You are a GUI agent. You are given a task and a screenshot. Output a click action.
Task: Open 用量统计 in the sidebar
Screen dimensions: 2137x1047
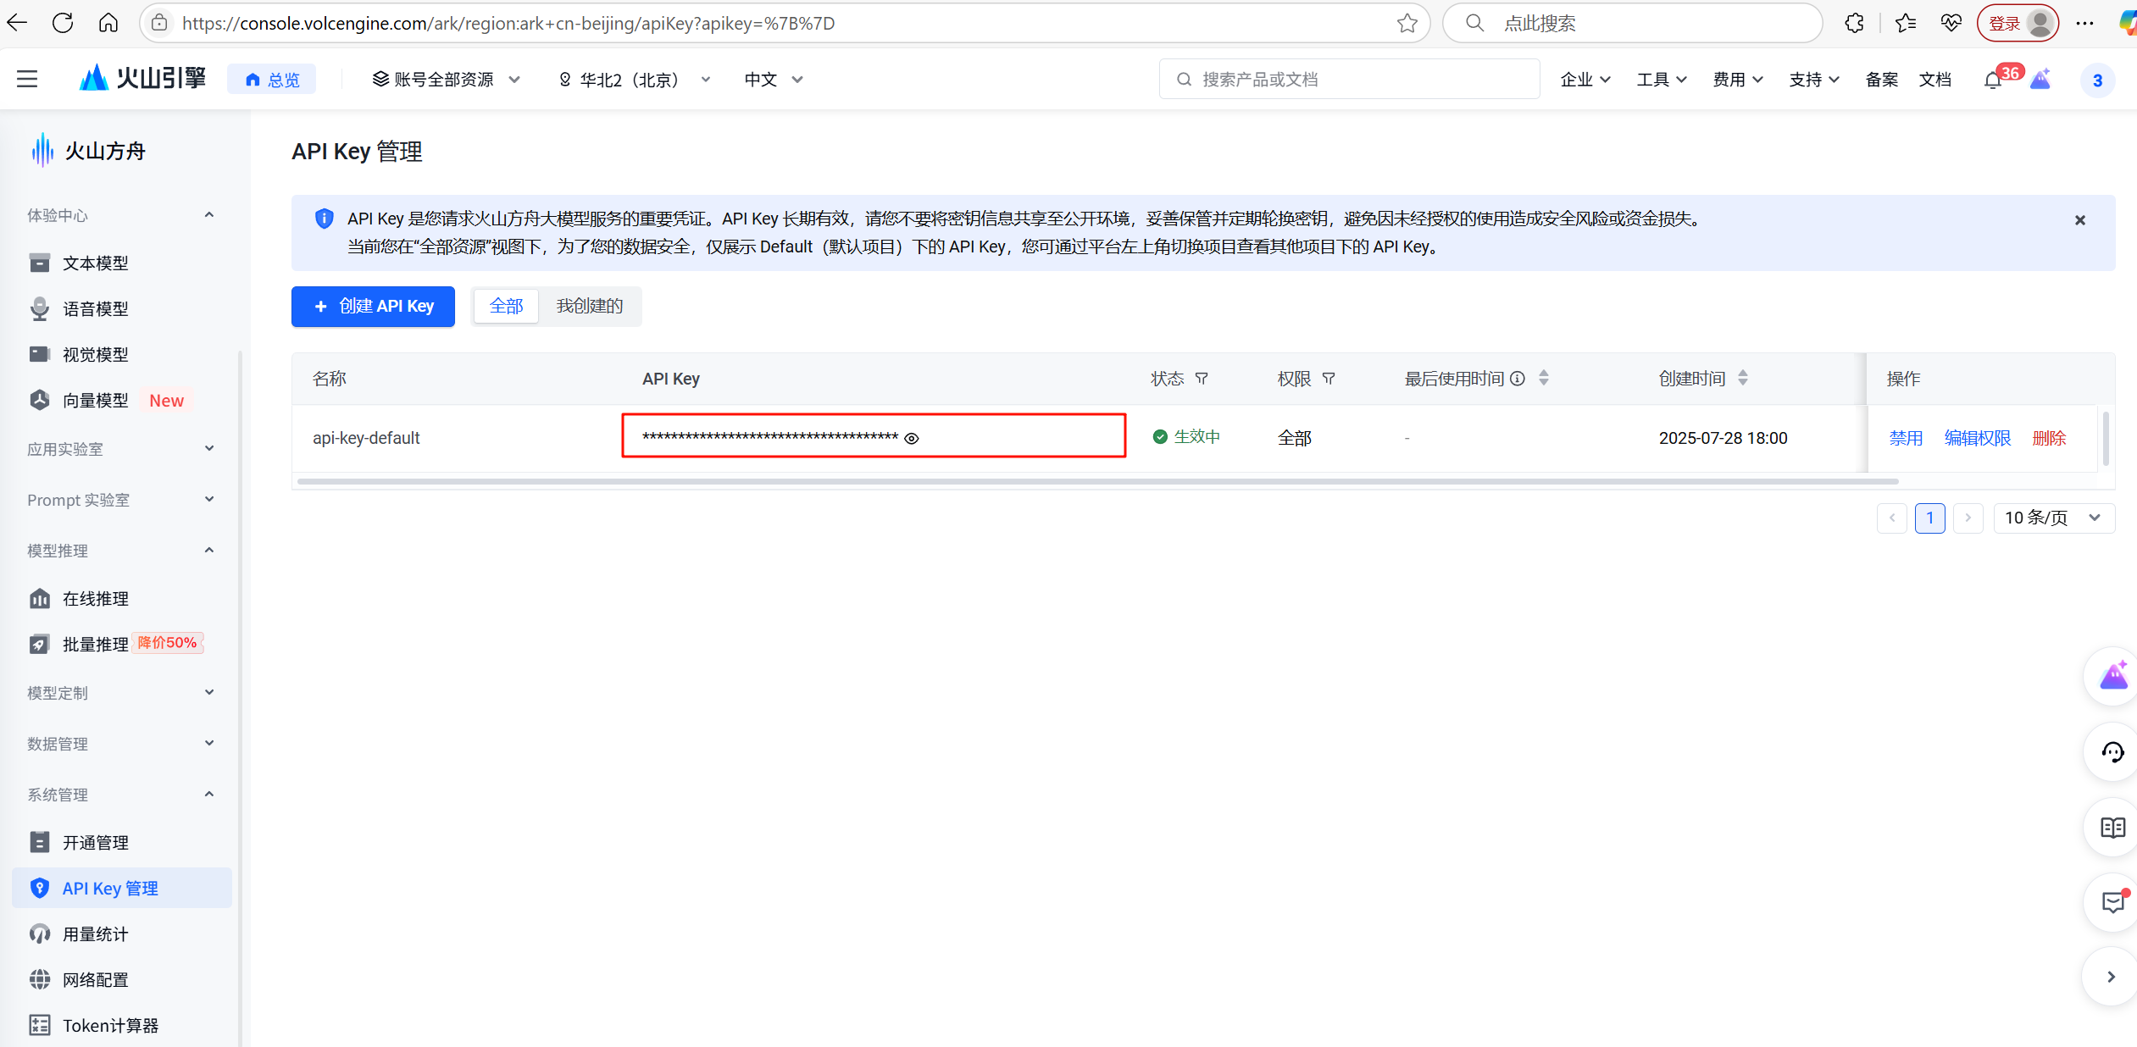(96, 933)
